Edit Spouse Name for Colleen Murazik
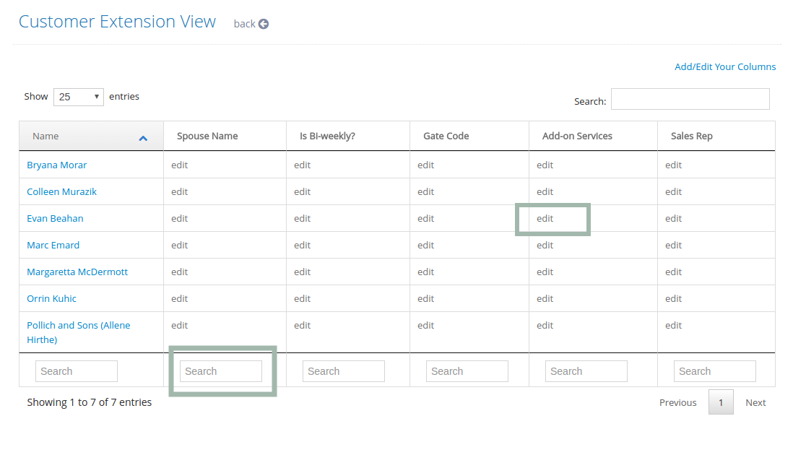 [179, 191]
